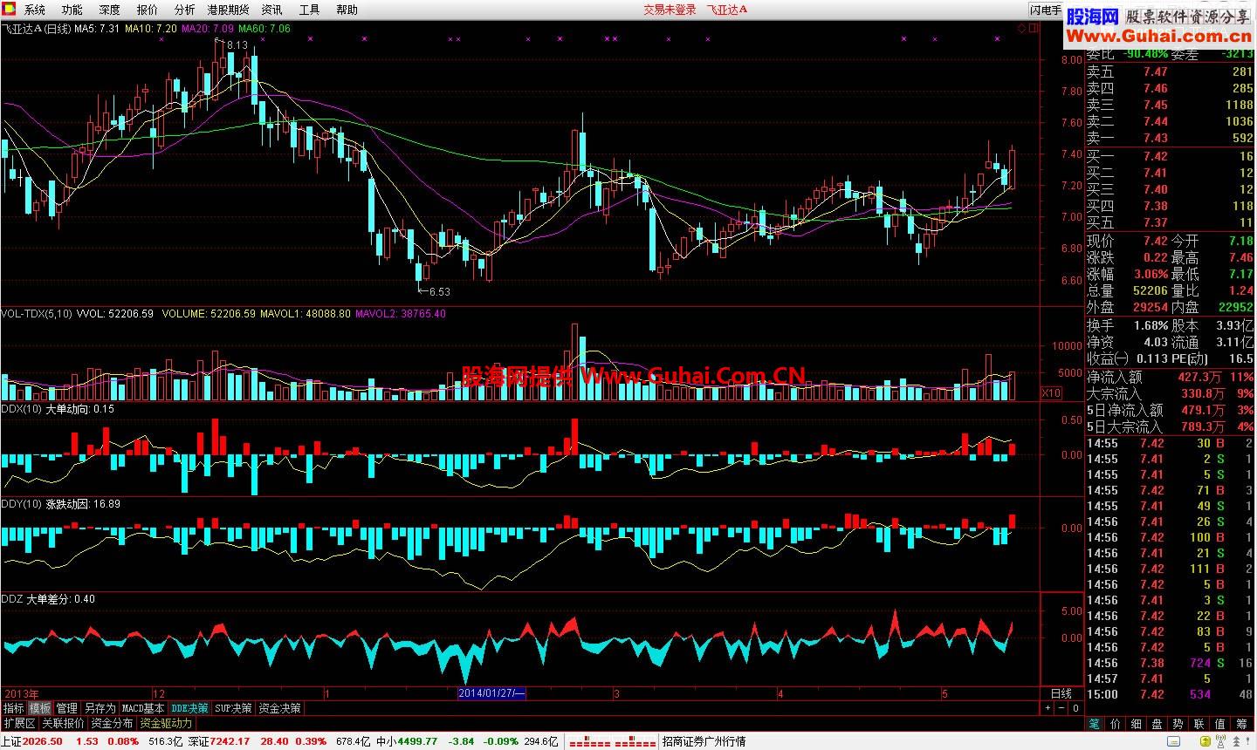
Task: Click the DDZ 大单差分 indicator label
Action: click(48, 598)
